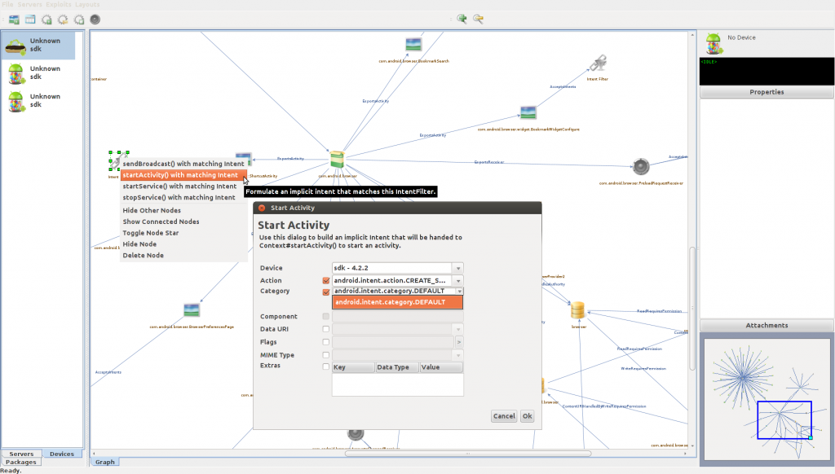
Task: Enable the Extras checkbox
Action: tap(326, 366)
